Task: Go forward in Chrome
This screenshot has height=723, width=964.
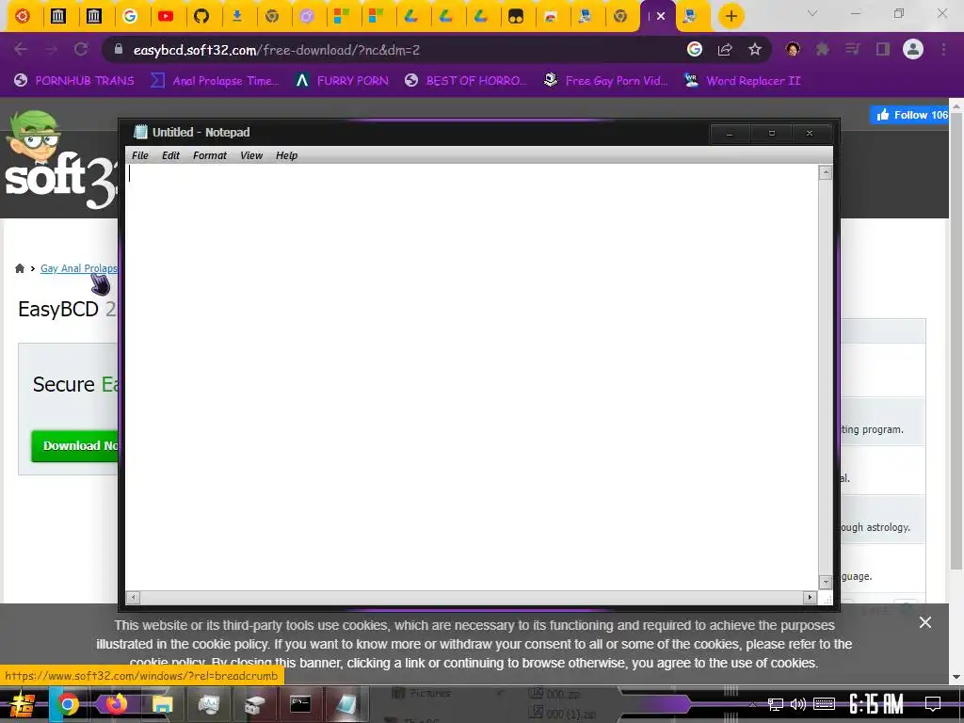Action: tap(51, 50)
